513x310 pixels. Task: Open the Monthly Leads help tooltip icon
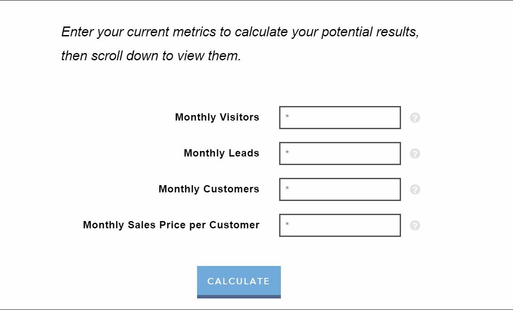(415, 154)
